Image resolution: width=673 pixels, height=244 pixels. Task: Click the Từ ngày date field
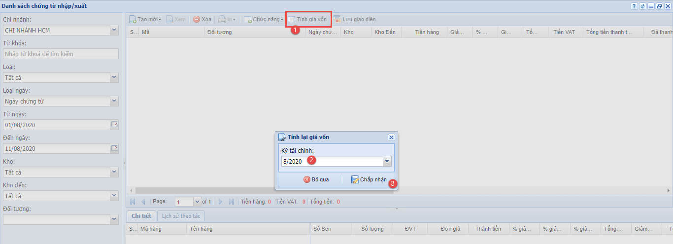click(56, 125)
